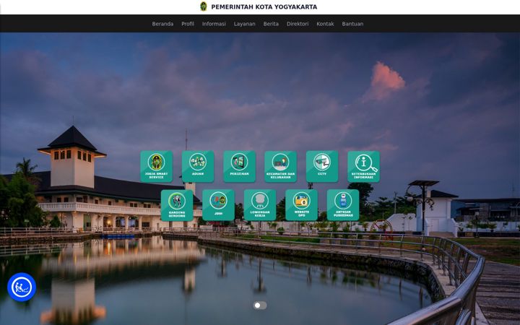Viewport: 520px width, 325px height.
Task: Click the Pemerintah Kota Yogyakarta title
Action: coord(264,6)
